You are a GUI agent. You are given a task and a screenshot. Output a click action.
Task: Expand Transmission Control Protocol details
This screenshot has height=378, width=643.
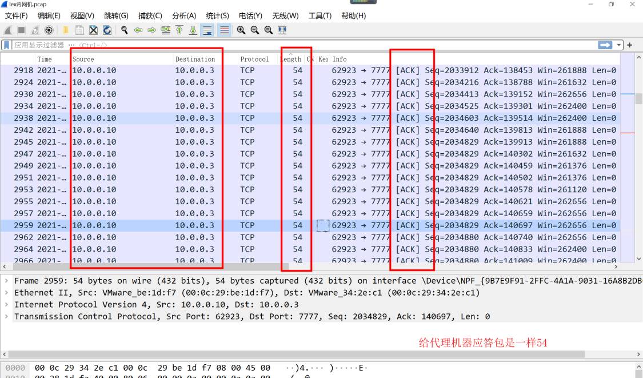(x=6, y=316)
